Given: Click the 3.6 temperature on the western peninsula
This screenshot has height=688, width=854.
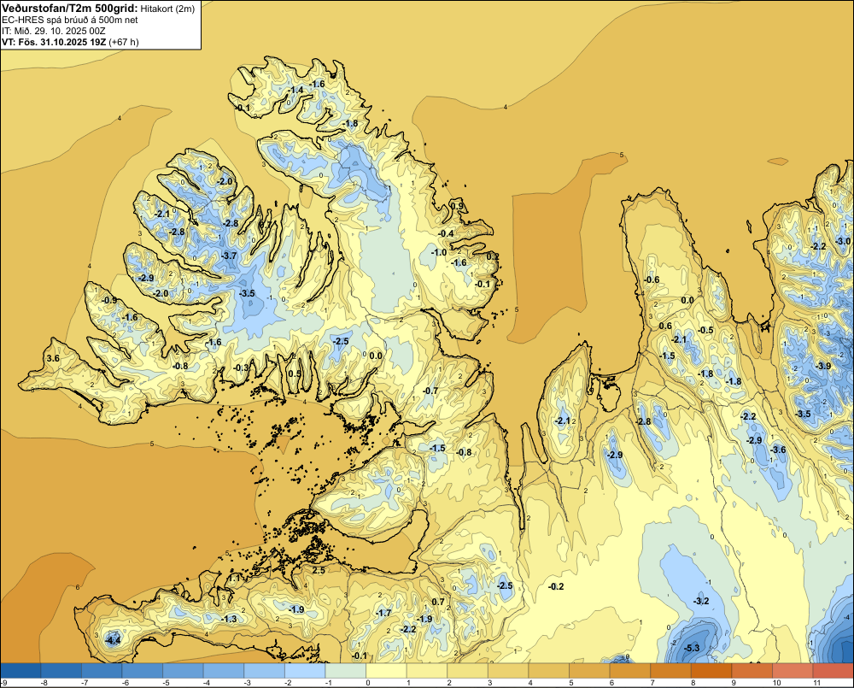Looking at the screenshot, I should pyautogui.click(x=53, y=358).
